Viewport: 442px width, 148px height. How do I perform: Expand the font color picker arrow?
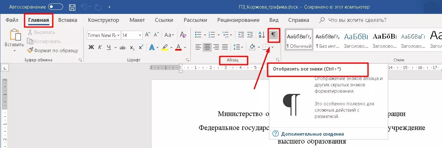185,48
